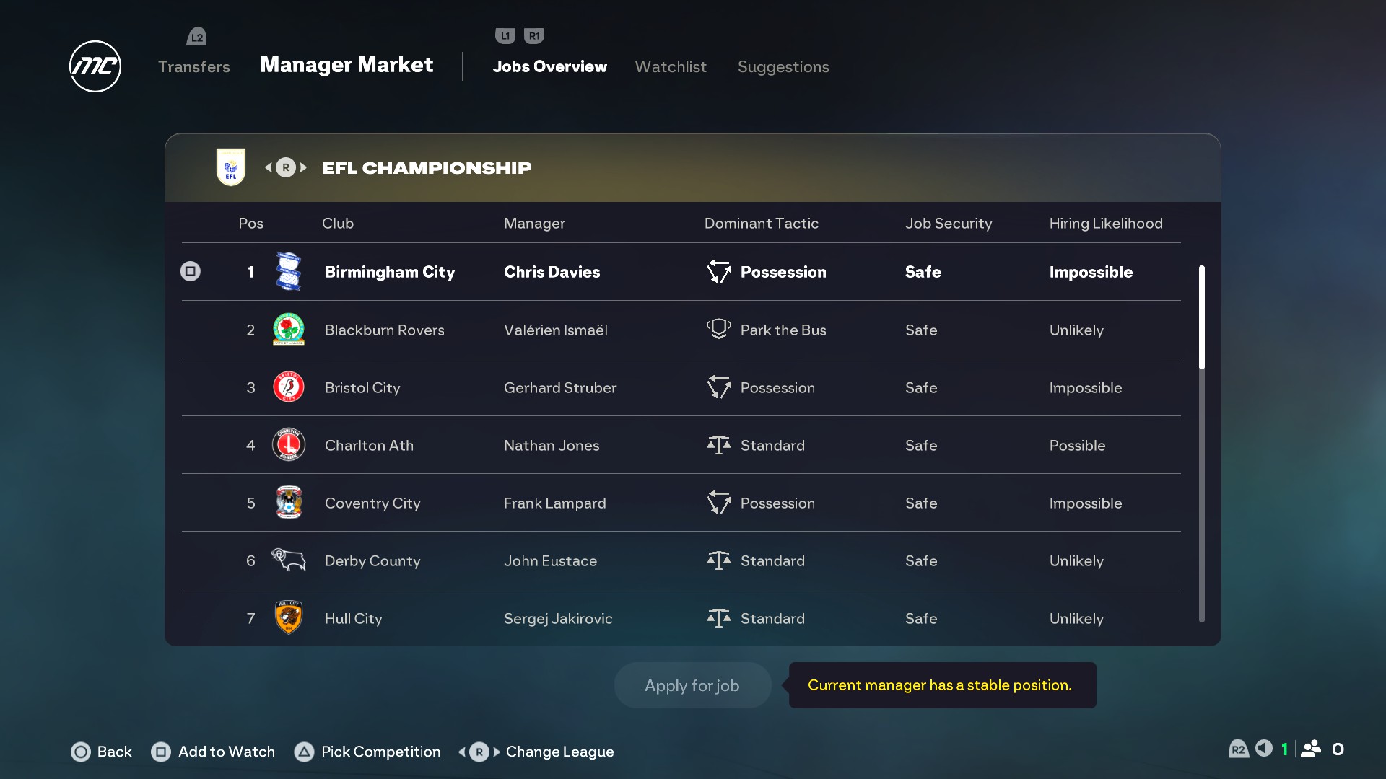Open the Watchlist tab
The width and height of the screenshot is (1386, 779).
coord(671,66)
